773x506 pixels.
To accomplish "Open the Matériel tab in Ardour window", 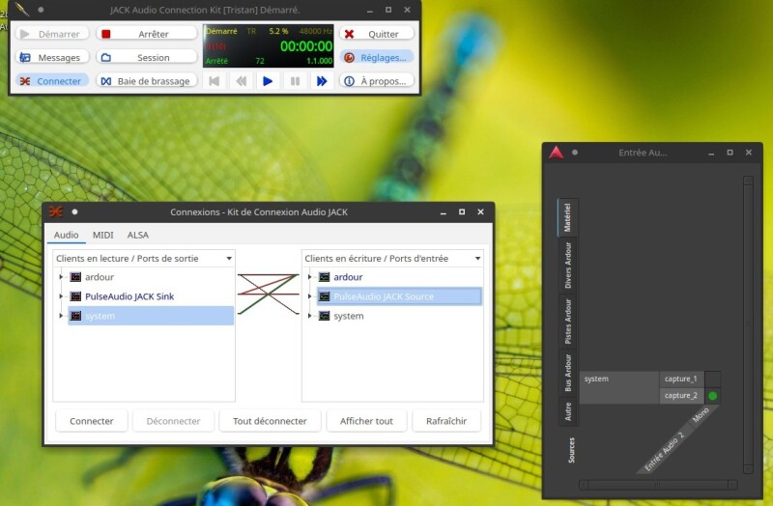I will (x=567, y=217).
